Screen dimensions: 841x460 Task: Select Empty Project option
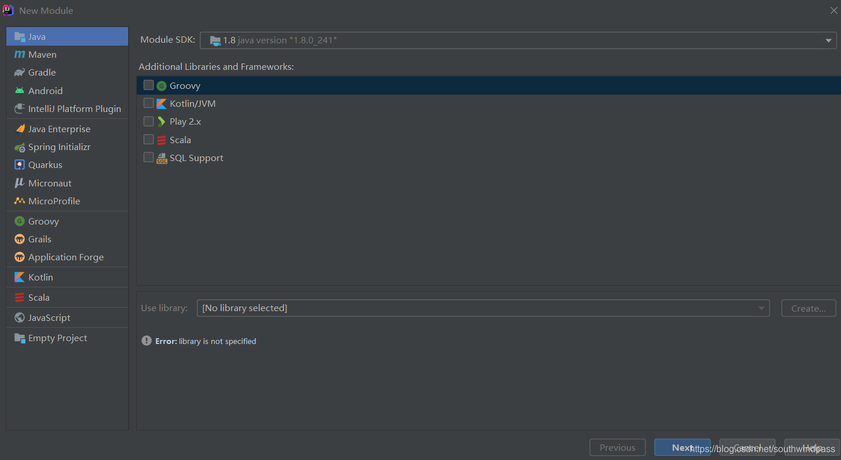67,338
